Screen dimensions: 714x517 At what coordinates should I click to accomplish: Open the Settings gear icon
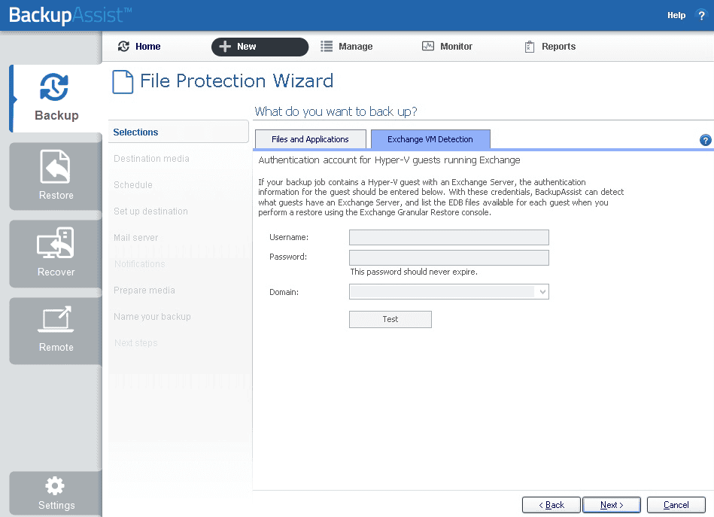(x=56, y=486)
